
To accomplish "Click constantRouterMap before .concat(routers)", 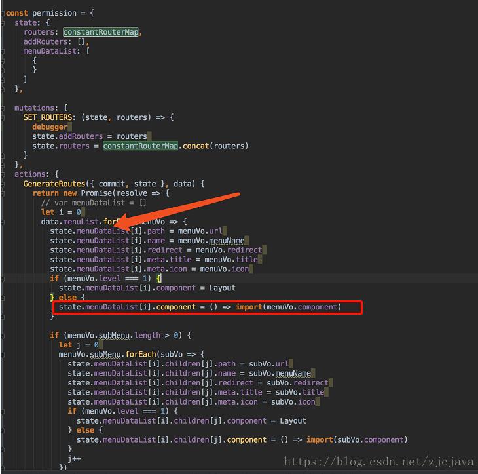I will [140, 146].
